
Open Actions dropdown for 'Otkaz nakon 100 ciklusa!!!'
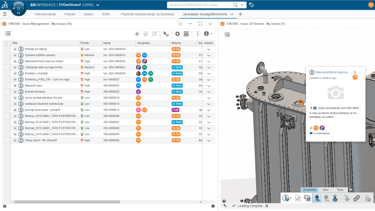[x=209, y=141]
